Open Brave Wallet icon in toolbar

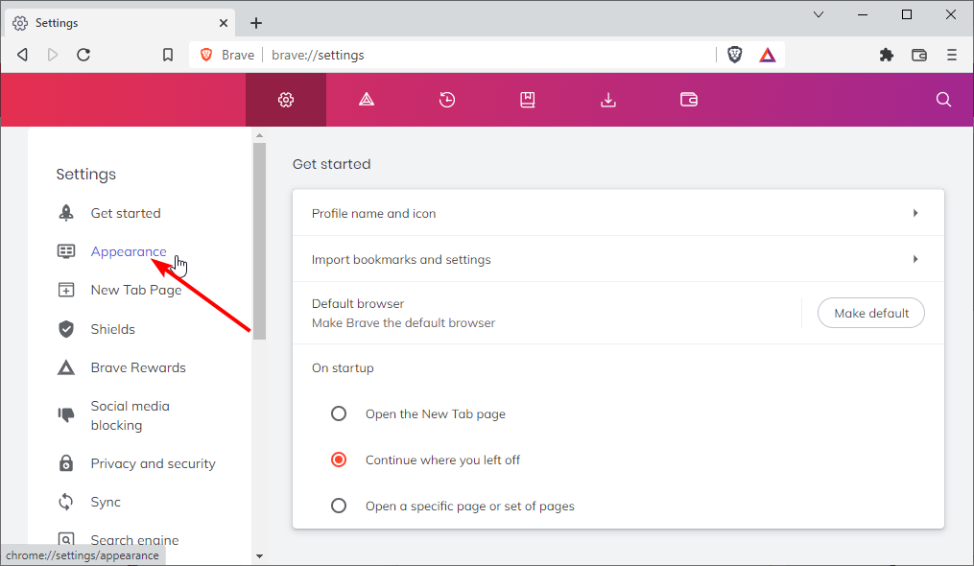click(x=919, y=55)
